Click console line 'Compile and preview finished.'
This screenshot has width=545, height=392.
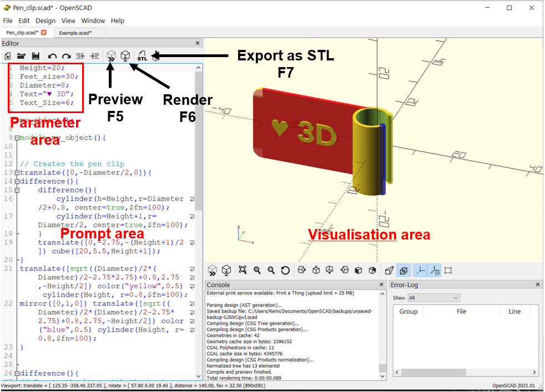point(239,372)
